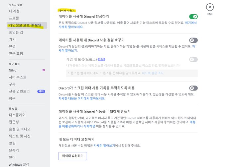This screenshot has width=226, height=167.
Task: Open 자세한 내용은 여기에서 알아보세요 link
Action: pyautogui.click(x=82, y=98)
